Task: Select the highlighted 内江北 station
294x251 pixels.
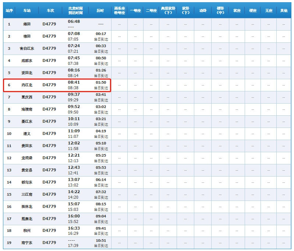Action: pyautogui.click(x=27, y=85)
